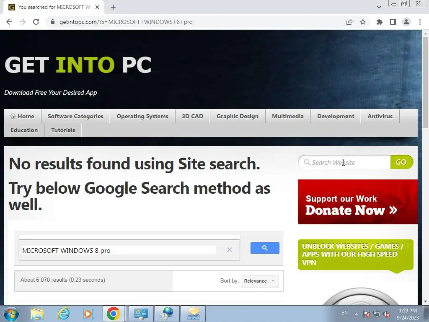Open Windows Explorer folder in taskbar
The image size is (429, 322).
[37, 314]
